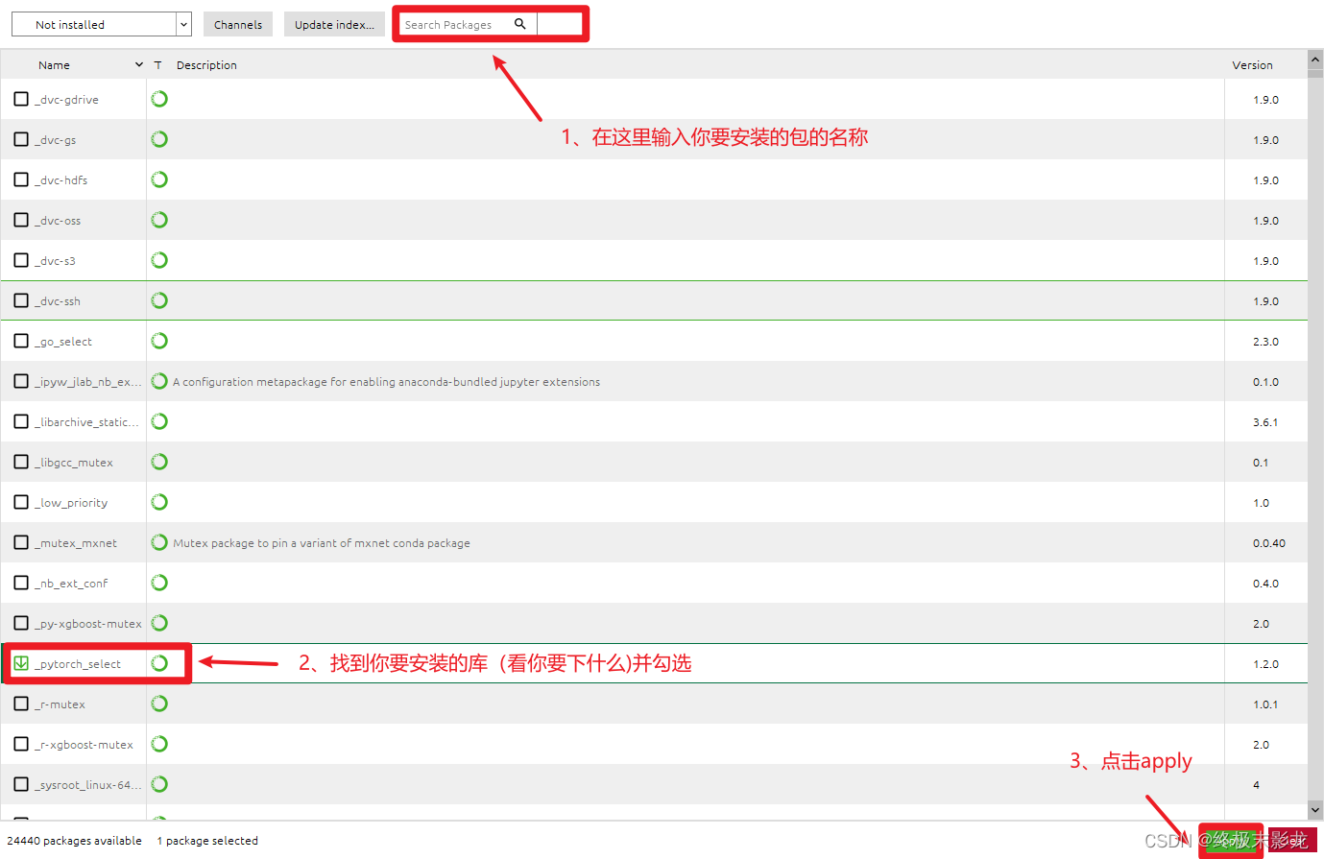
Task: Check the _low_priority package checkbox
Action: (21, 502)
